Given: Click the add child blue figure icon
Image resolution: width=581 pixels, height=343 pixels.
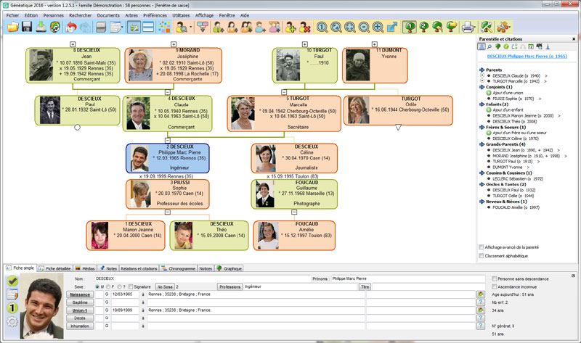Looking at the screenshot, I should tap(261, 27).
